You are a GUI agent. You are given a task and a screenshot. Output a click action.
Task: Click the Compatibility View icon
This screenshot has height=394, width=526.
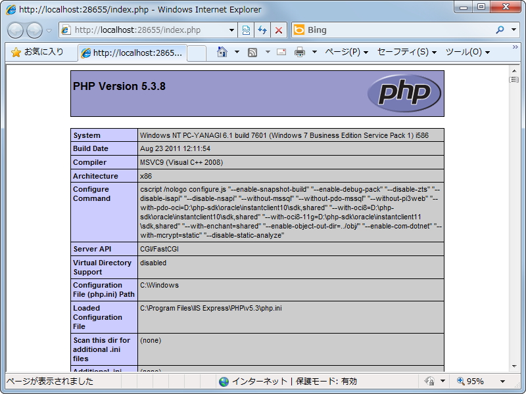pyautogui.click(x=247, y=30)
